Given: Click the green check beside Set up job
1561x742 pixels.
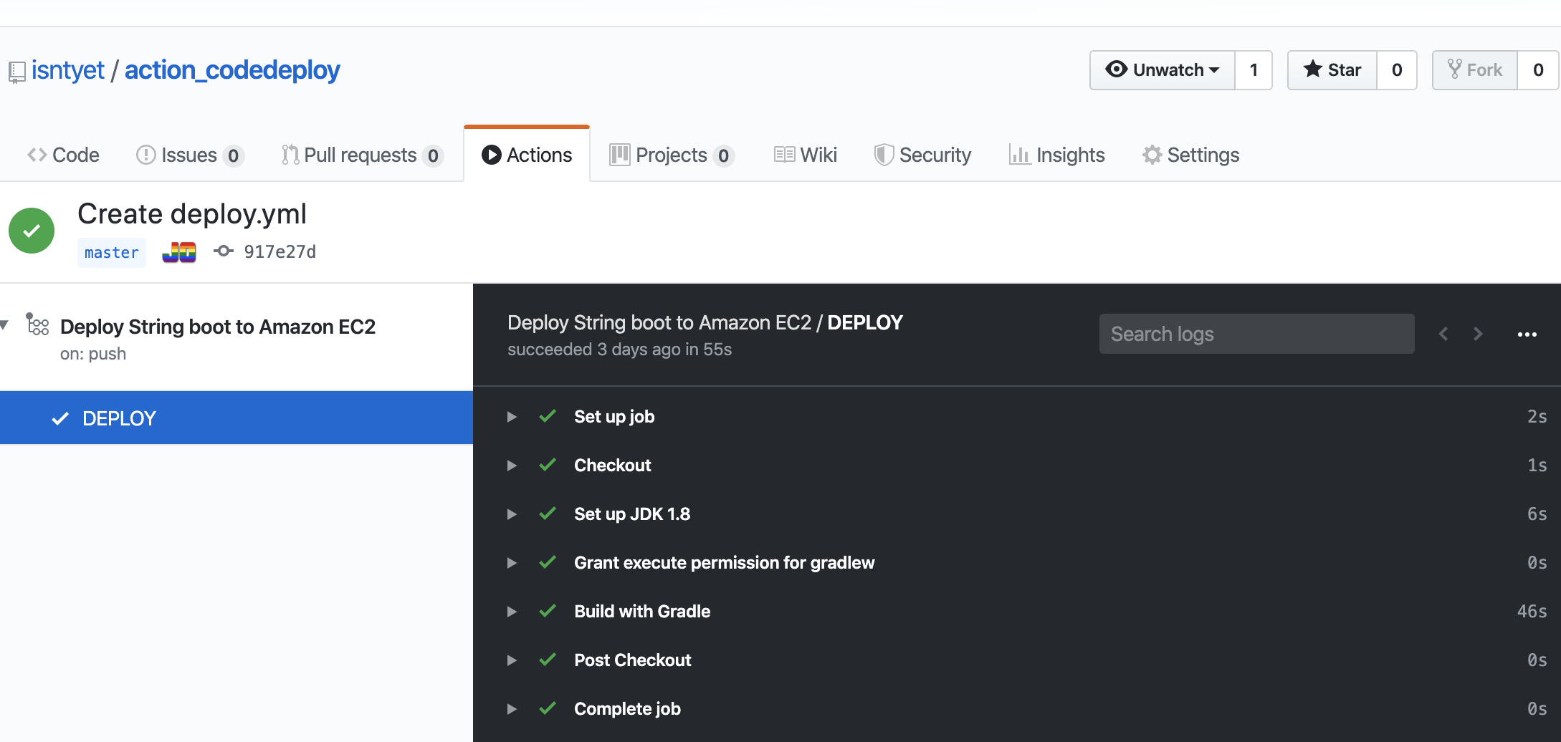Looking at the screenshot, I should coord(548,416).
